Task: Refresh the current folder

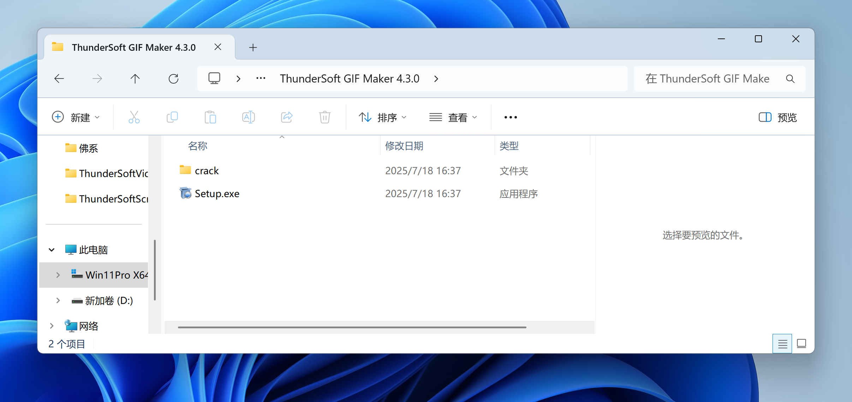Action: click(173, 79)
